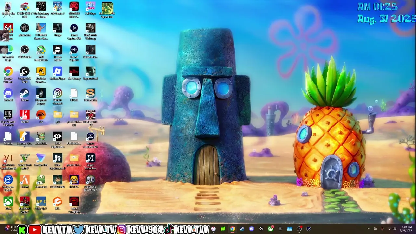This screenshot has height=234, width=416.
Task: Launch Roblox Player desktop shortcut
Action: [x=58, y=74]
